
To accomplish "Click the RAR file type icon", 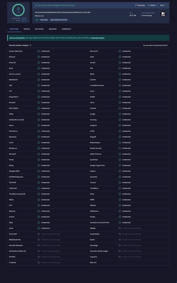I will pos(163,14).
